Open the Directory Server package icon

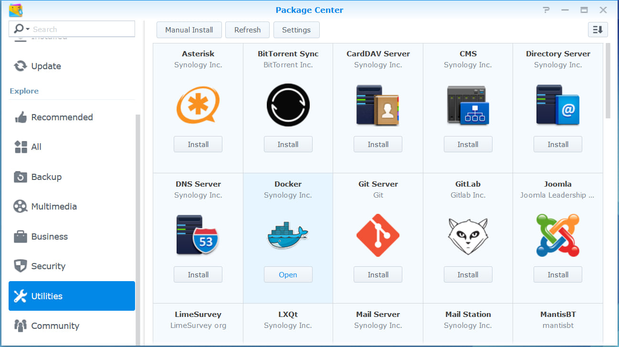pos(558,105)
